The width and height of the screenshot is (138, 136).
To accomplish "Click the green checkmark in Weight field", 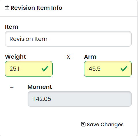I will pos(45,69).
